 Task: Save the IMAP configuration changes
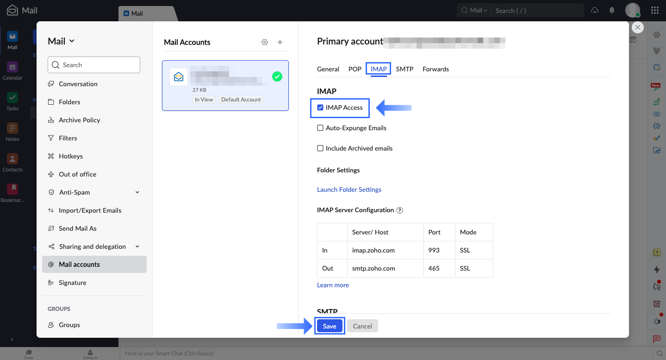tap(329, 326)
